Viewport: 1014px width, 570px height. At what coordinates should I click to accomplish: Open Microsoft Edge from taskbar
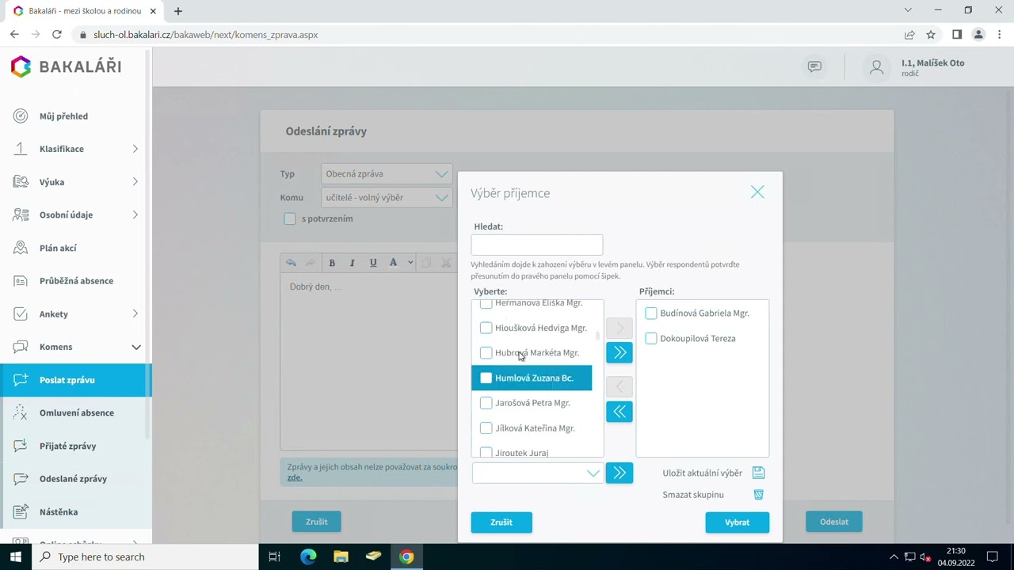point(308,557)
